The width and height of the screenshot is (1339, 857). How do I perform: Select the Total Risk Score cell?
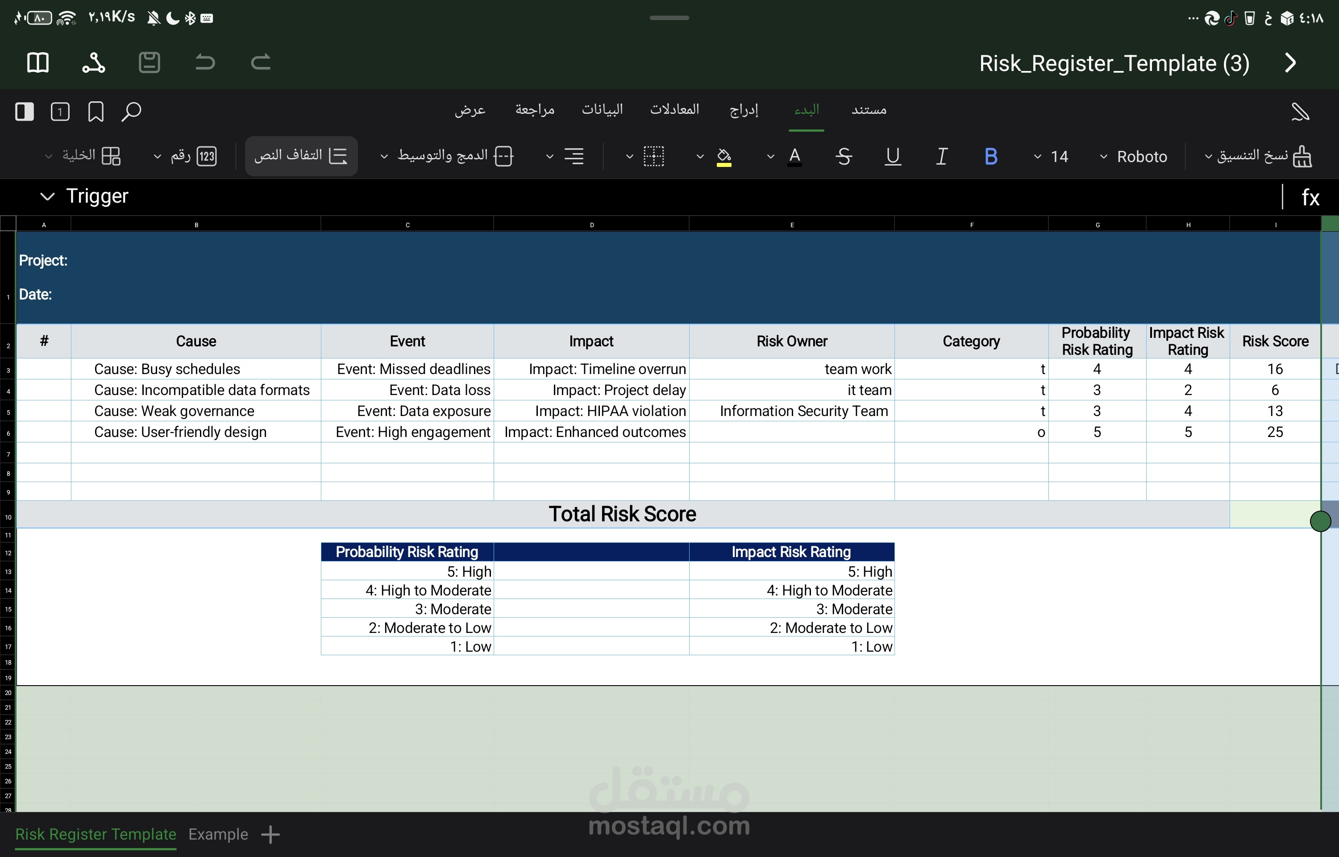(x=623, y=514)
